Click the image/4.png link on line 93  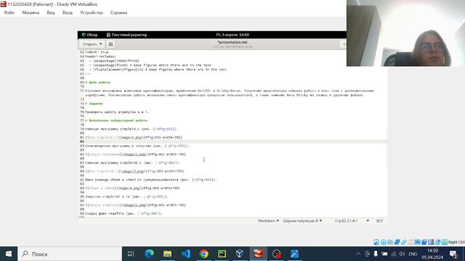coord(129,188)
